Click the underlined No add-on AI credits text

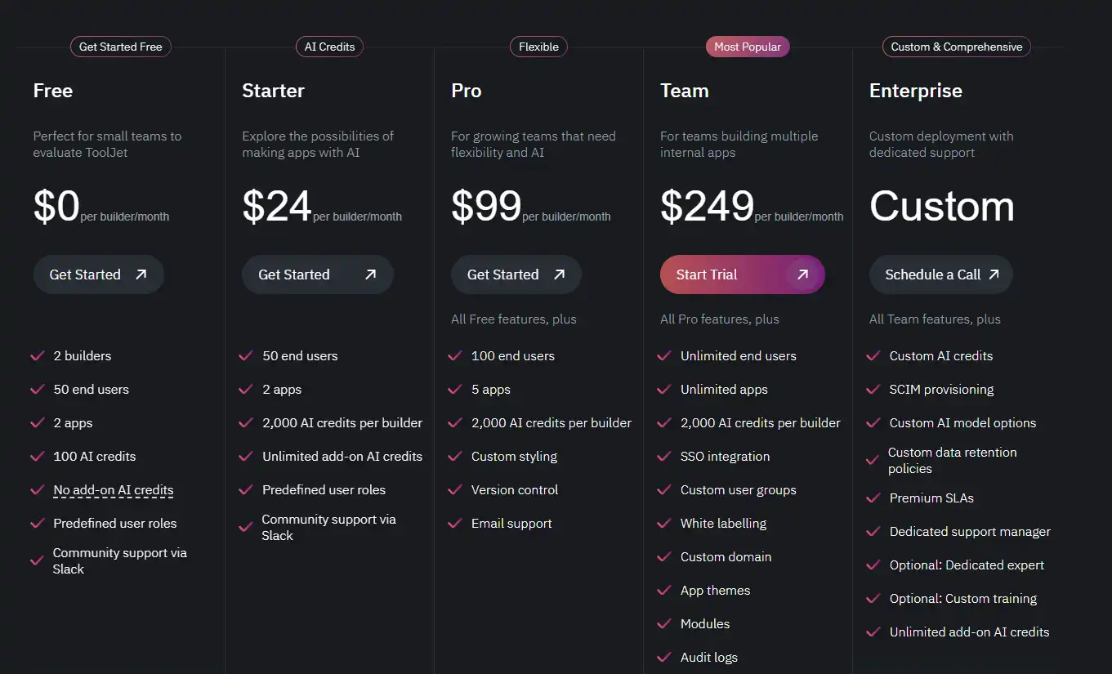click(113, 489)
